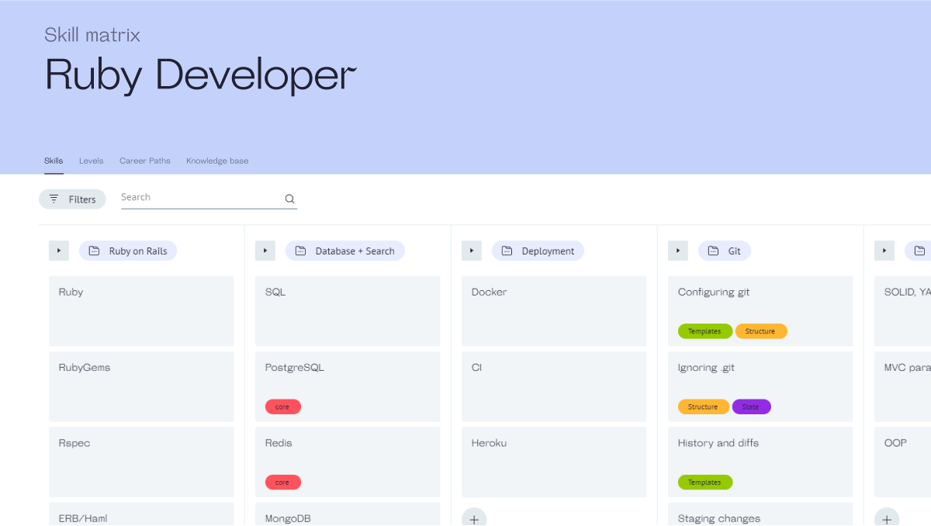Click the Skill matrix heading
The image size is (931, 526).
(x=92, y=34)
